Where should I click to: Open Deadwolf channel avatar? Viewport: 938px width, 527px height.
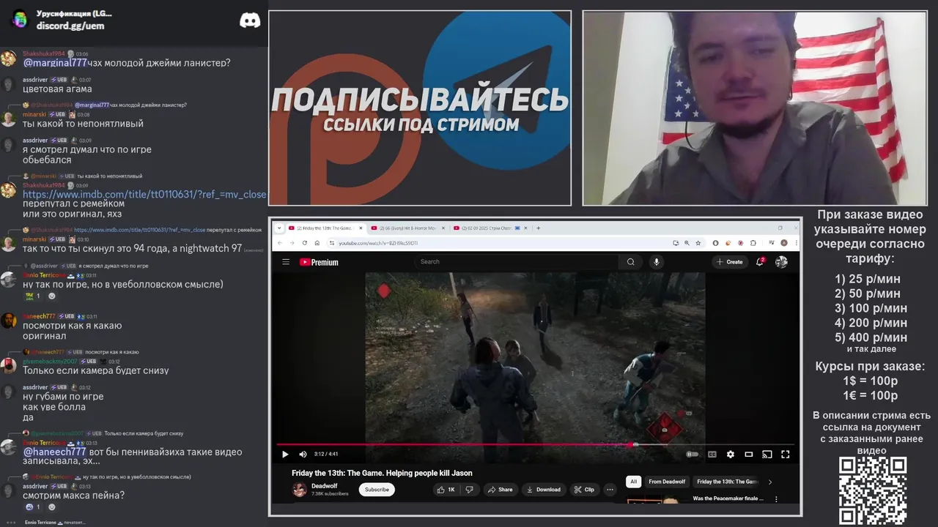coord(299,490)
